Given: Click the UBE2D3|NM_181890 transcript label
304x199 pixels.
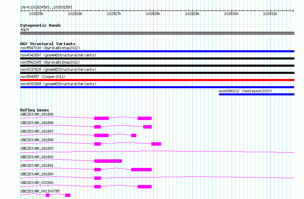Looking at the screenshot, I should point(37,174).
